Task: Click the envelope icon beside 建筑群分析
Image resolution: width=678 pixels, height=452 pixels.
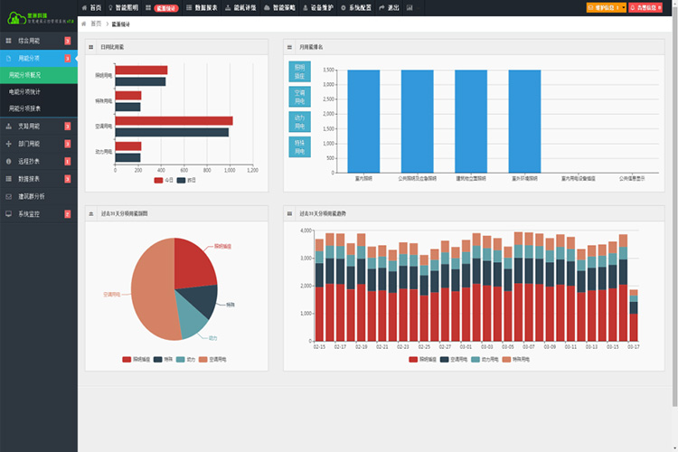Action: click(8, 196)
